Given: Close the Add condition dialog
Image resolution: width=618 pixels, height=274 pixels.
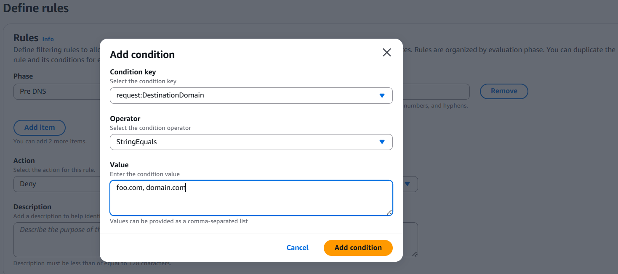Looking at the screenshot, I should click(x=386, y=53).
